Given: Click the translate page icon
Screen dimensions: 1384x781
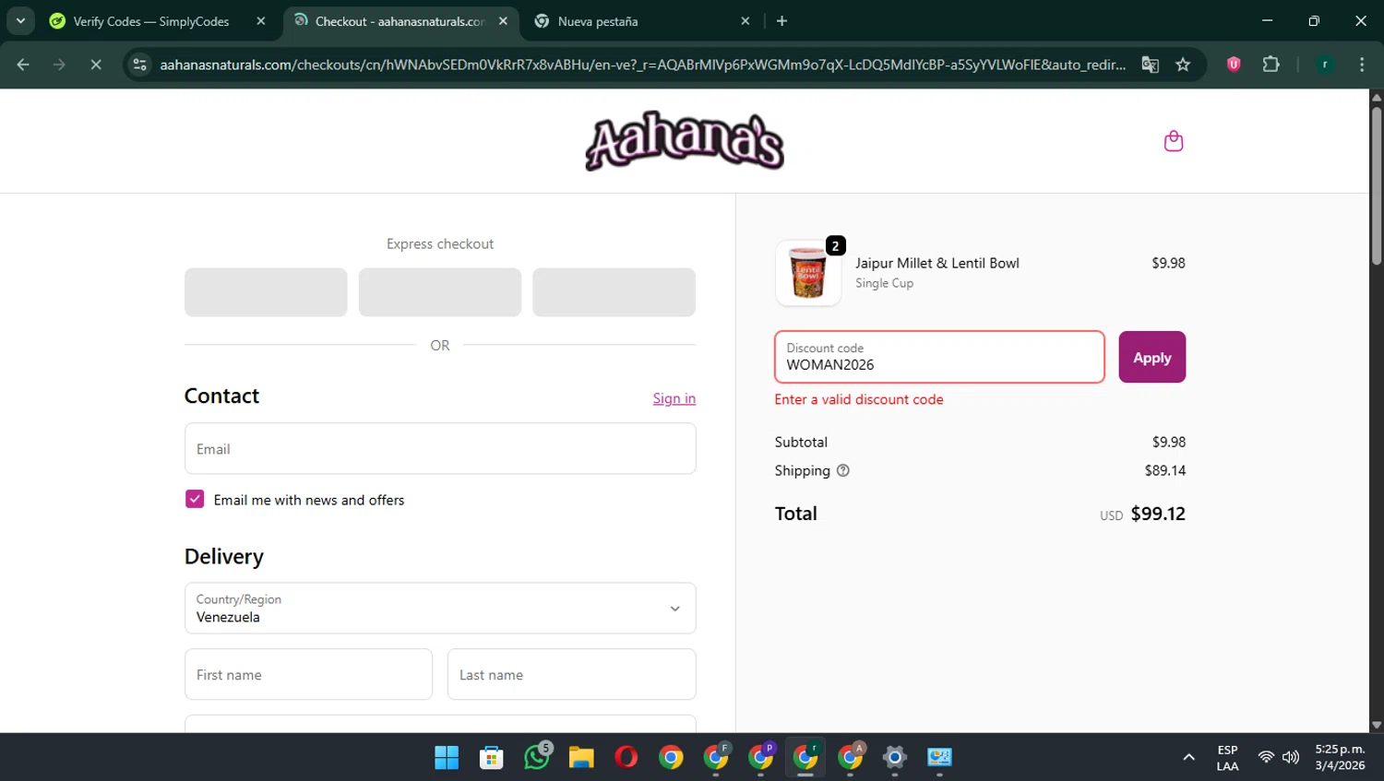Looking at the screenshot, I should [1150, 65].
